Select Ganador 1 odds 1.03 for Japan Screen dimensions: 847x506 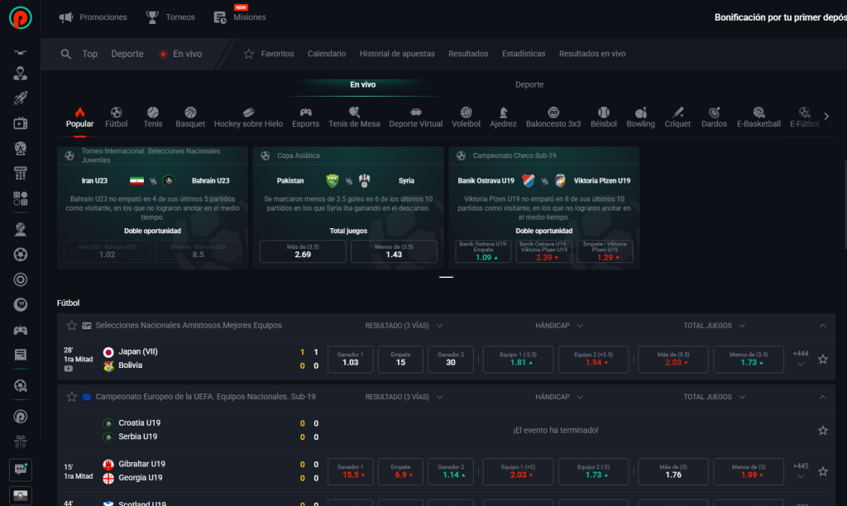[350, 359]
